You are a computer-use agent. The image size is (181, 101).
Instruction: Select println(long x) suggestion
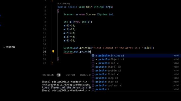[136, 78]
